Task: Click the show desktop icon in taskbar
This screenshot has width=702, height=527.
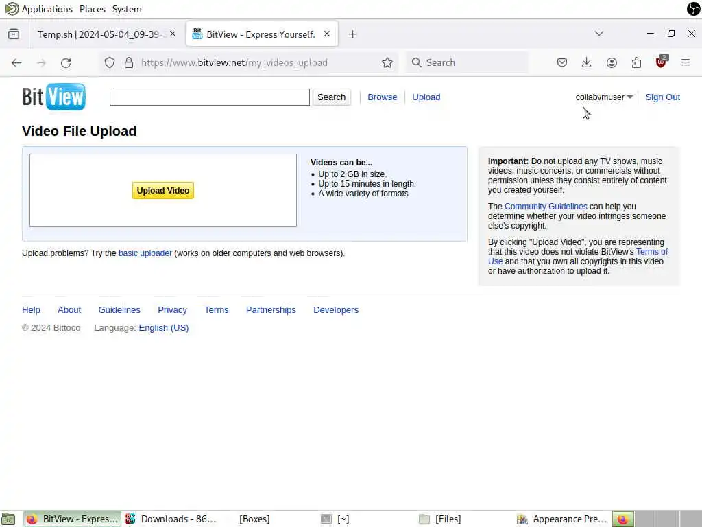Action: point(8,519)
